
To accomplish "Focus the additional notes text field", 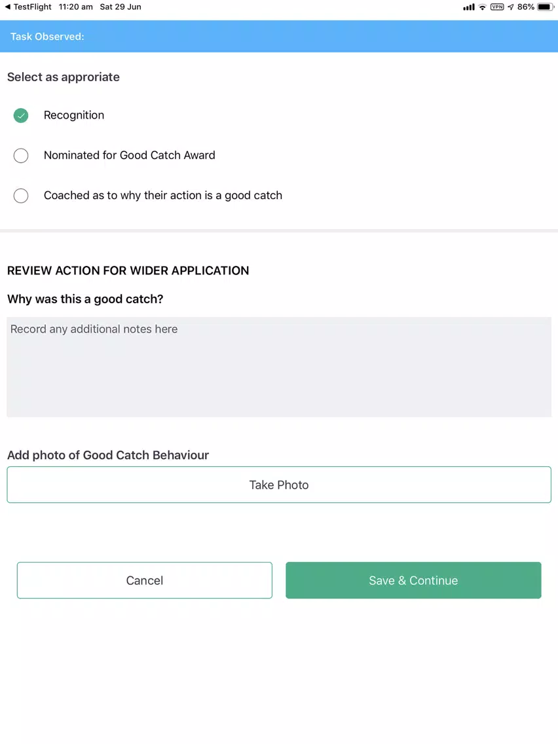I will pos(279,367).
